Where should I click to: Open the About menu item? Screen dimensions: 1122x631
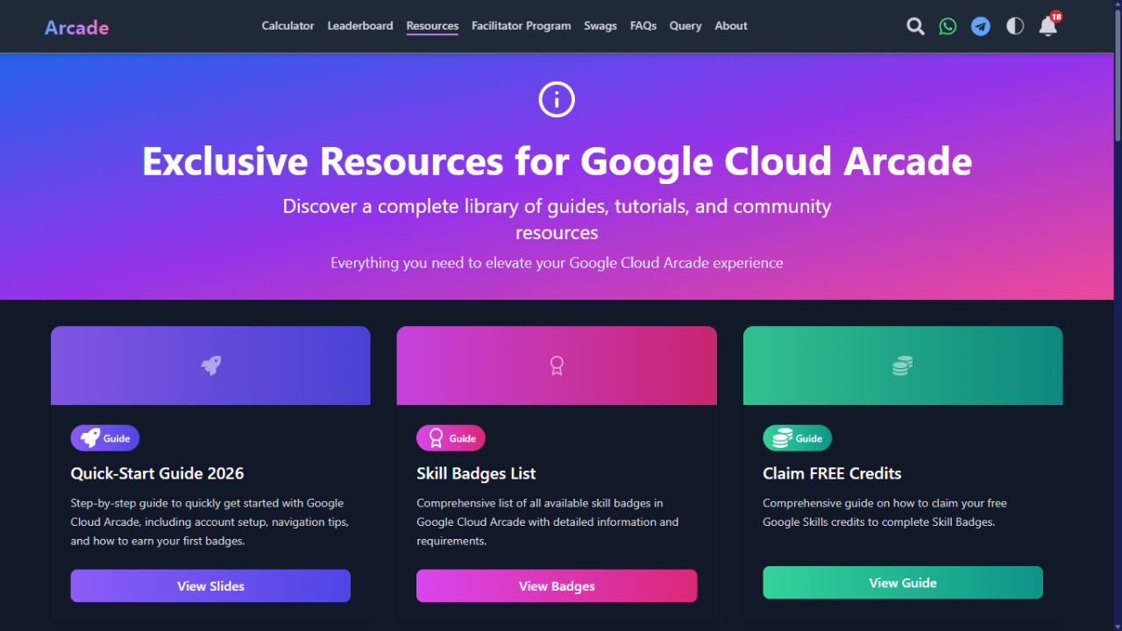(731, 26)
